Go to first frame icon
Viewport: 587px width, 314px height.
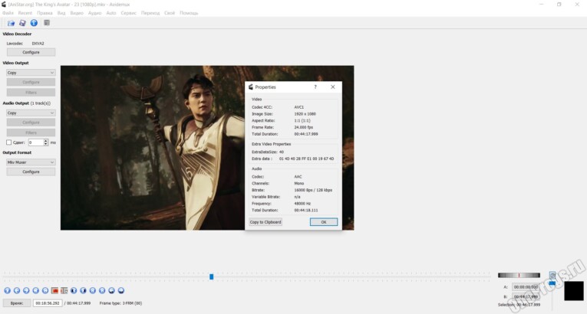pyautogui.click(x=93, y=290)
